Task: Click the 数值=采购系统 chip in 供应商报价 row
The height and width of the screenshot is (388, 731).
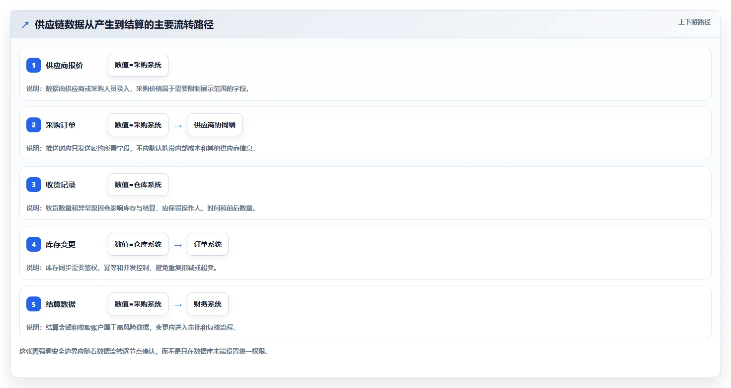Action: [x=138, y=65]
